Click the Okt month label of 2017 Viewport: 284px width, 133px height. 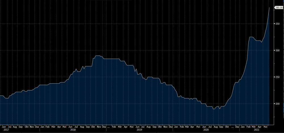click(26, 127)
